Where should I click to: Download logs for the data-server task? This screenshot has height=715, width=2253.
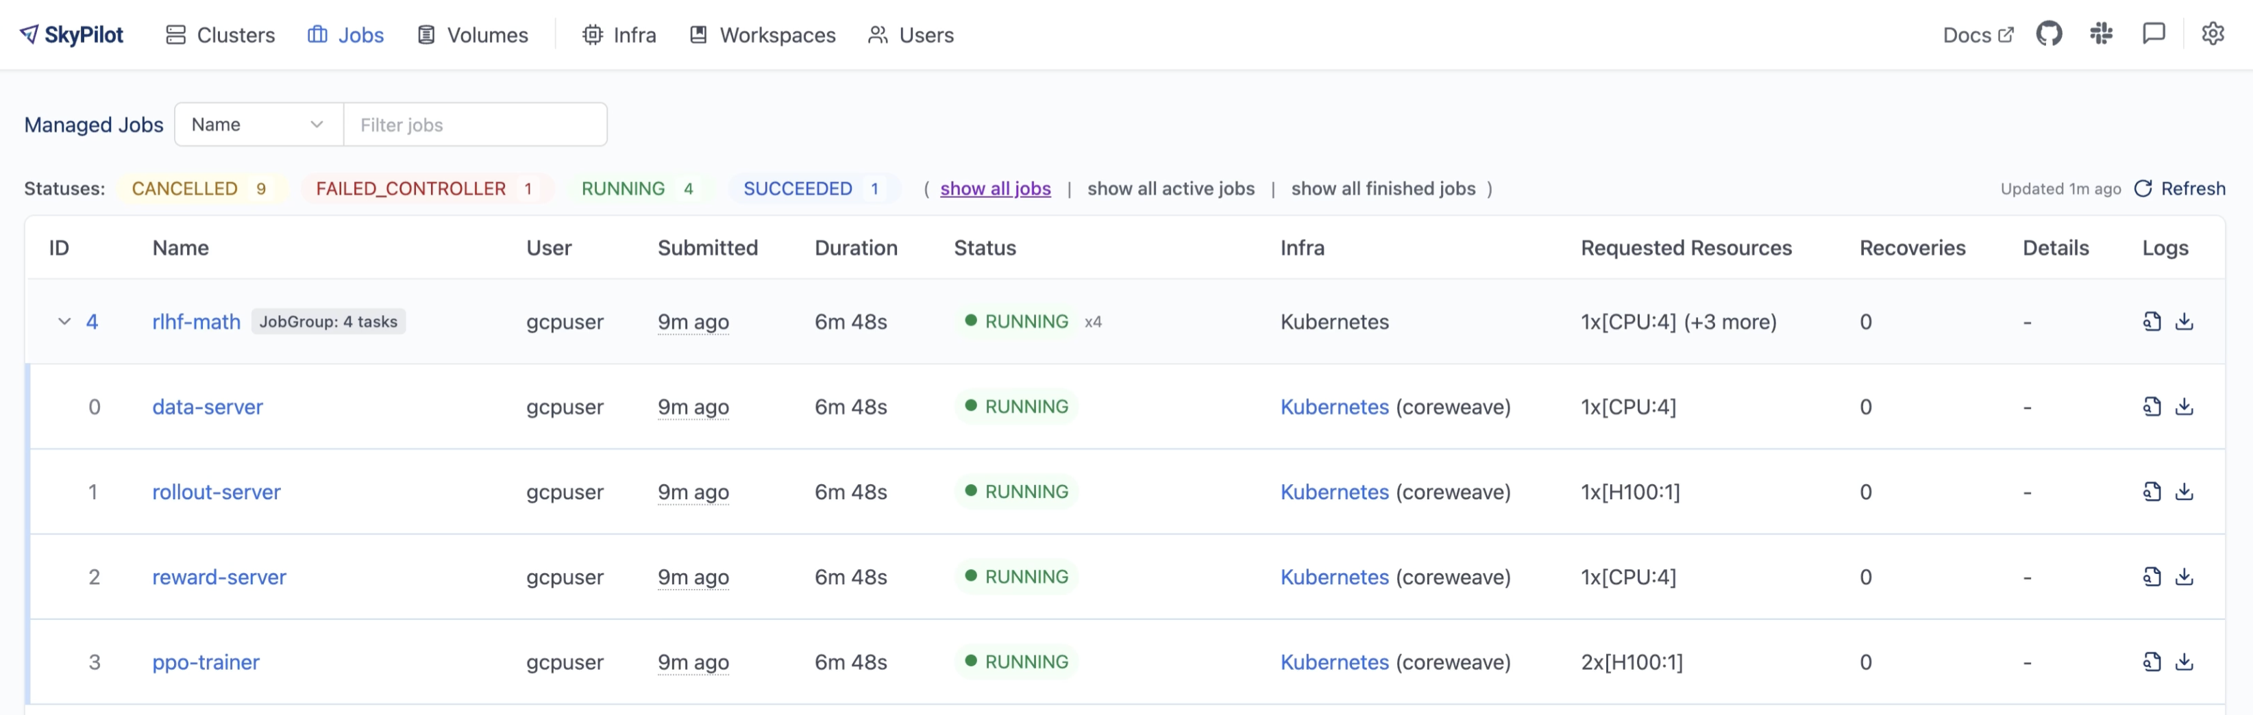2184,406
